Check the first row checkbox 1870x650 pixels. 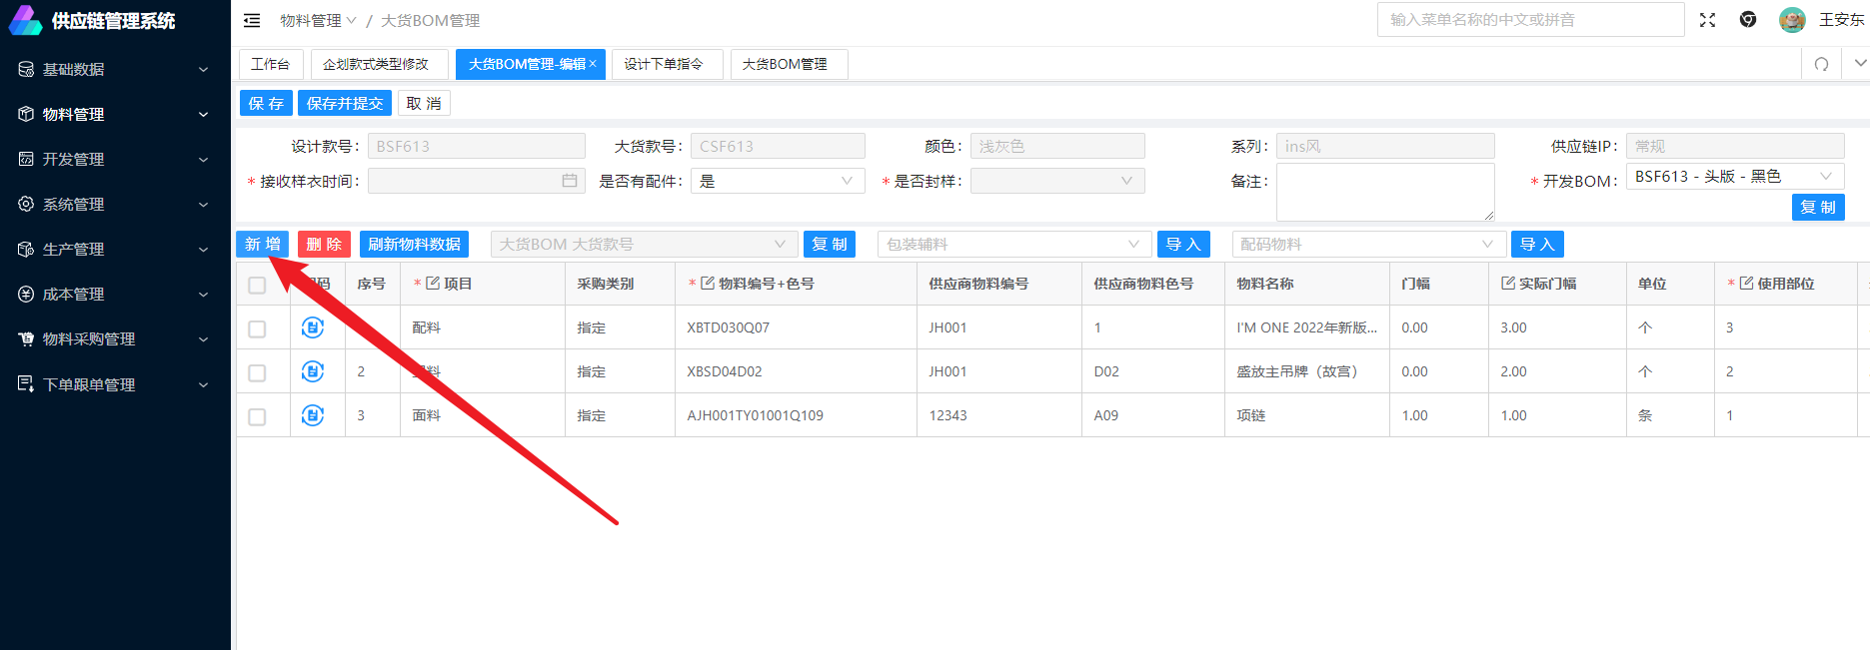257,329
